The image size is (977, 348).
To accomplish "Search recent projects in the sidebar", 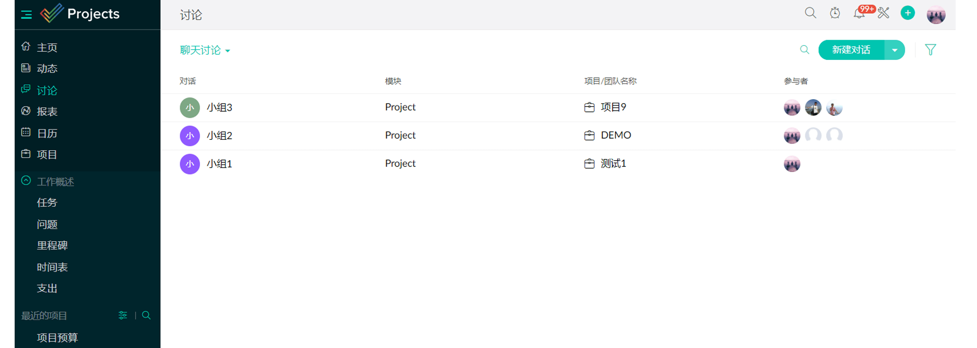I will [147, 315].
